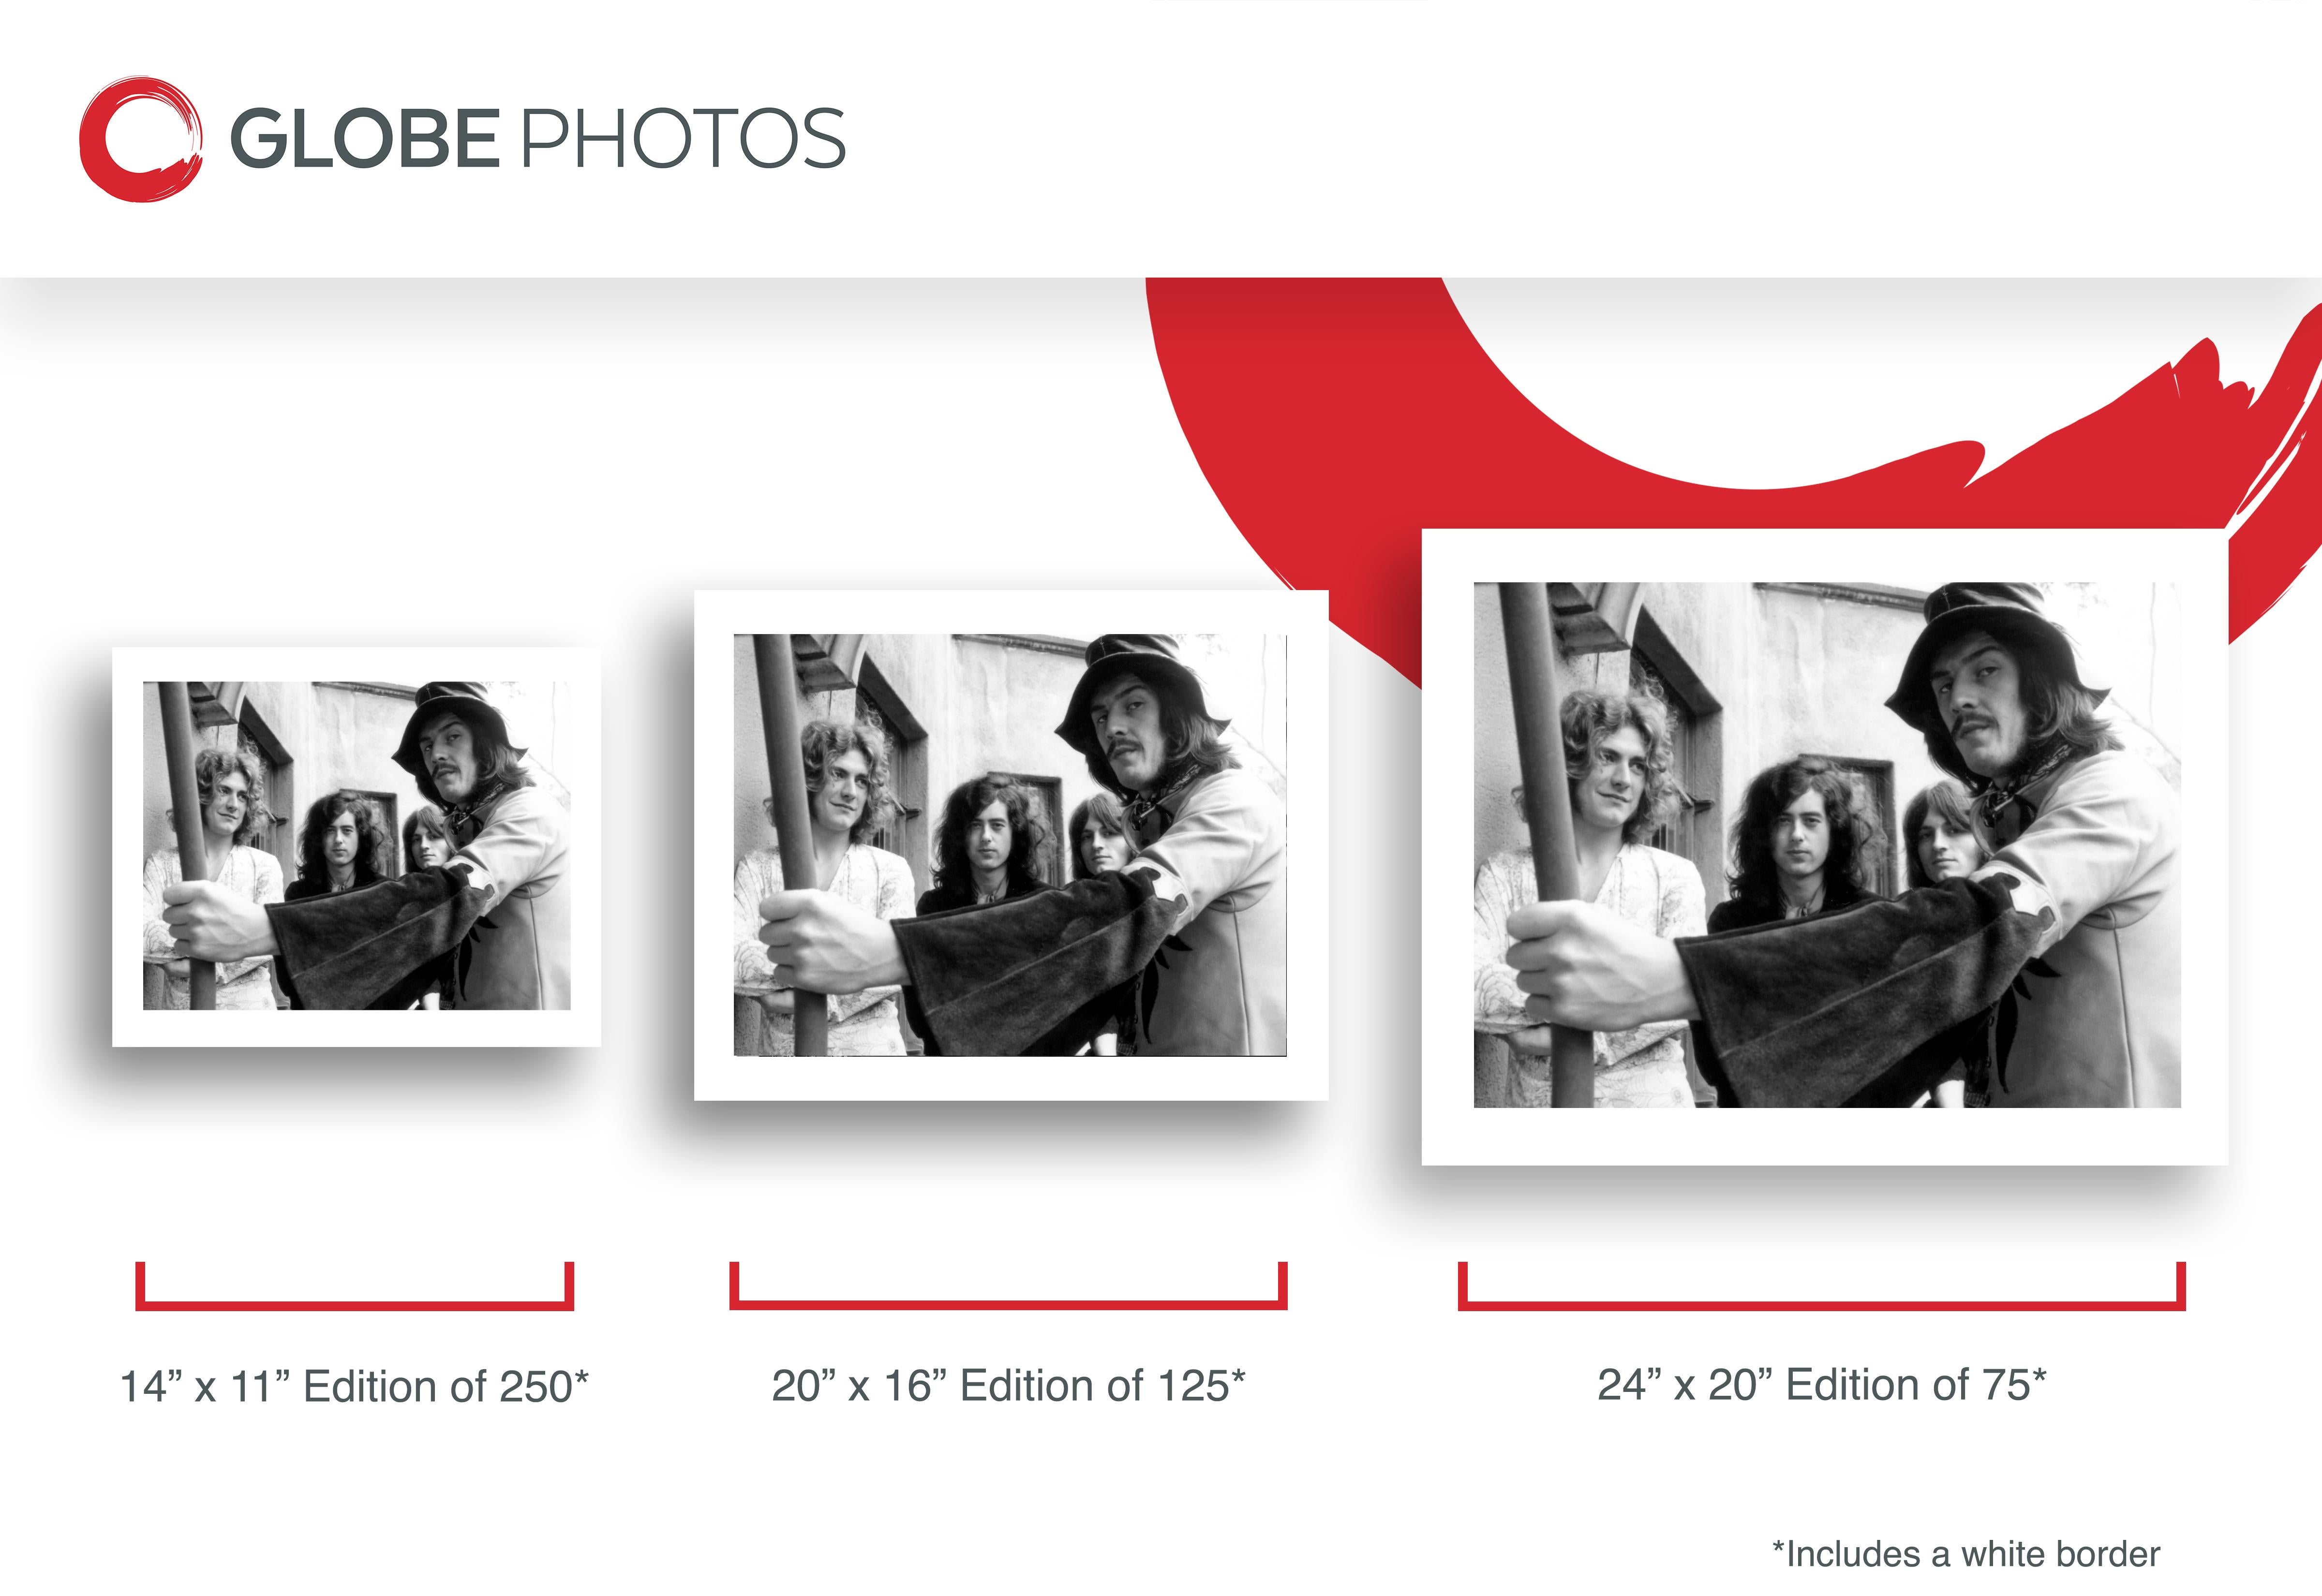This screenshot has height=1596, width=2322.
Task: Click the "Edition of 125*" label
Action: [1103, 1386]
